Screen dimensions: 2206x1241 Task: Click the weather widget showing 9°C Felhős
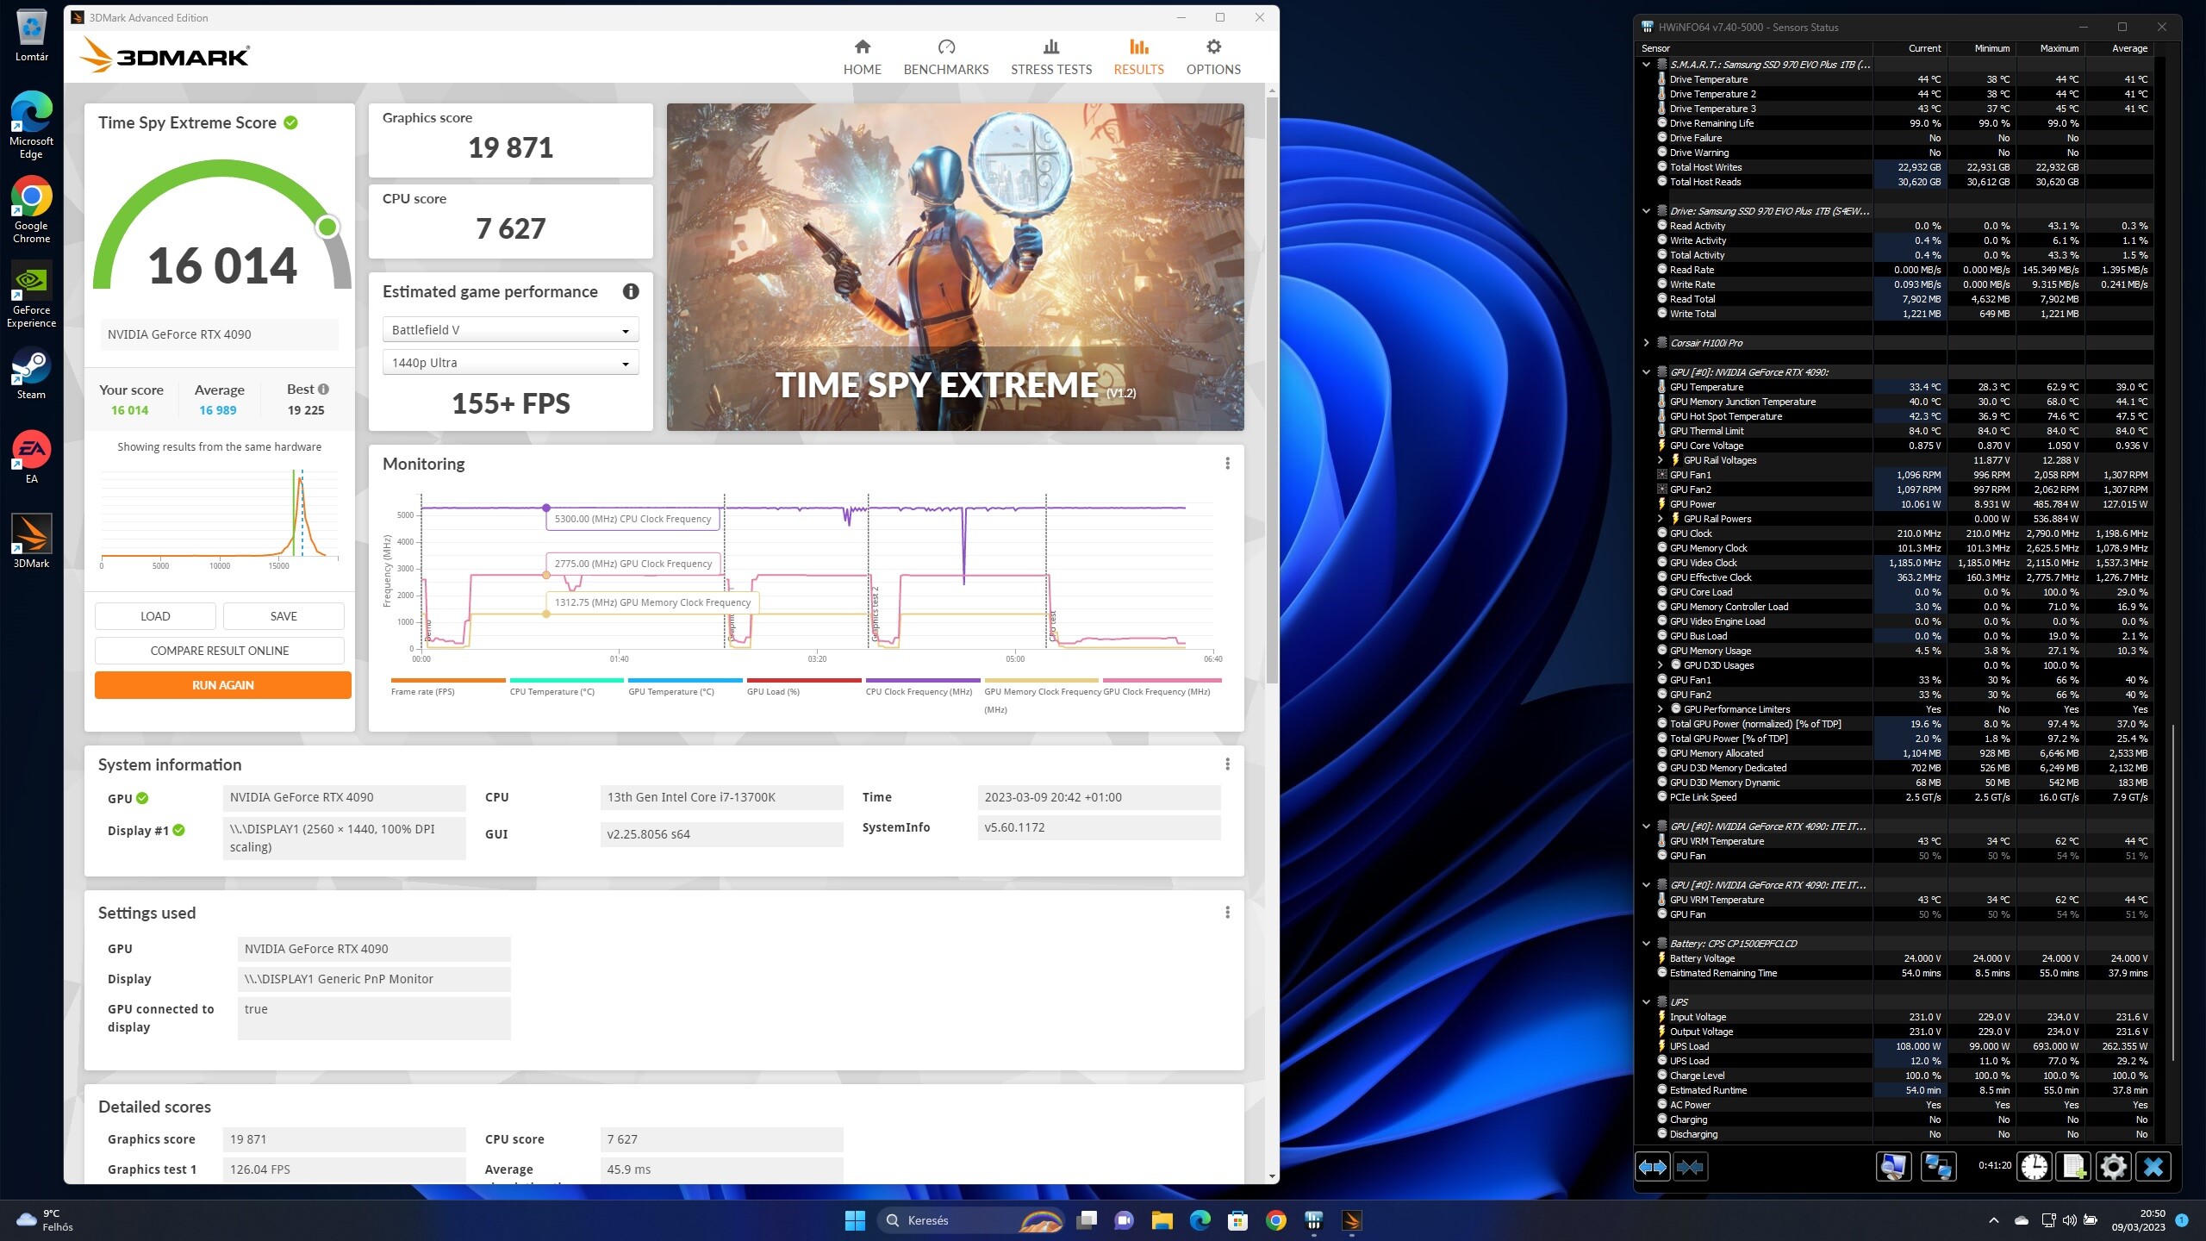pos(45,1220)
